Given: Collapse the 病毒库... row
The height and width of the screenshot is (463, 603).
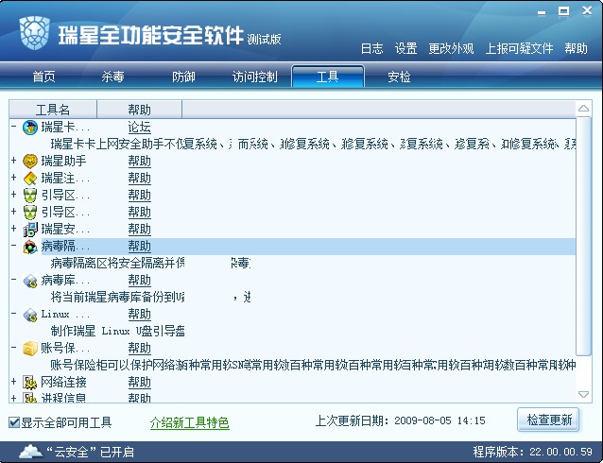Looking at the screenshot, I should click(14, 279).
